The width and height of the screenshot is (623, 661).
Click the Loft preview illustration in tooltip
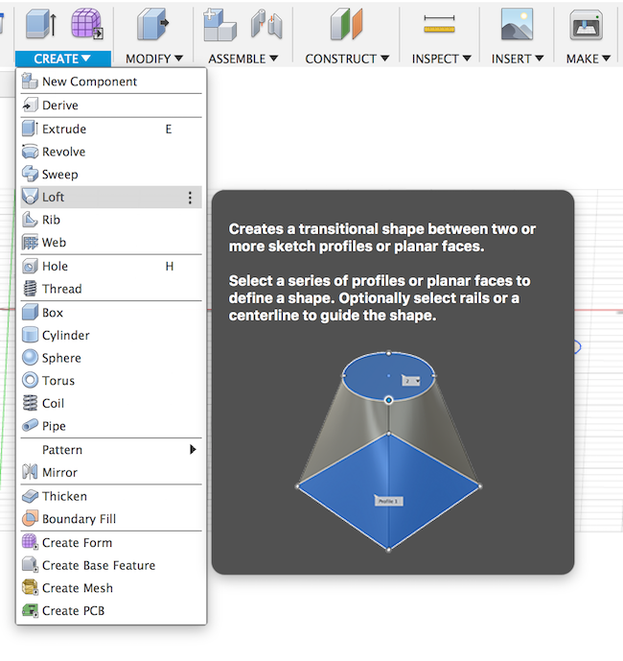click(x=388, y=451)
